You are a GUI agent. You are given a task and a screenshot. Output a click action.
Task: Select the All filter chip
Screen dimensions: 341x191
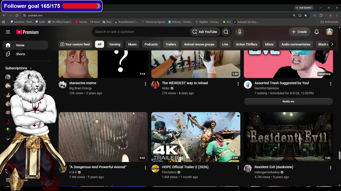click(x=99, y=44)
